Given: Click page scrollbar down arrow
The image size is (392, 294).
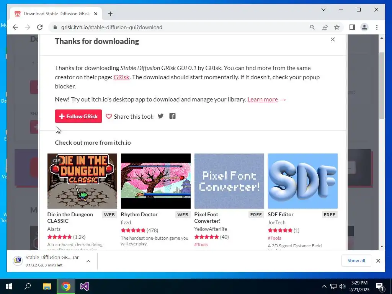Looking at the screenshot, I should [382, 247].
